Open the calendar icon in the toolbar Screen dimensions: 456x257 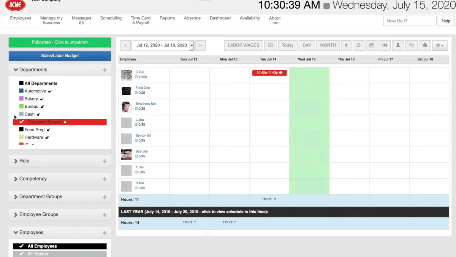[x=371, y=45]
